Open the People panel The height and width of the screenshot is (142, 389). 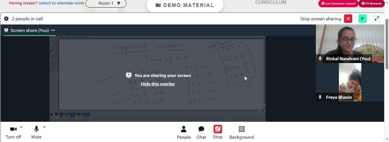tap(184, 132)
